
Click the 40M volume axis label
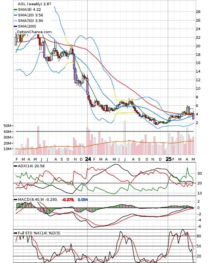tap(7, 132)
